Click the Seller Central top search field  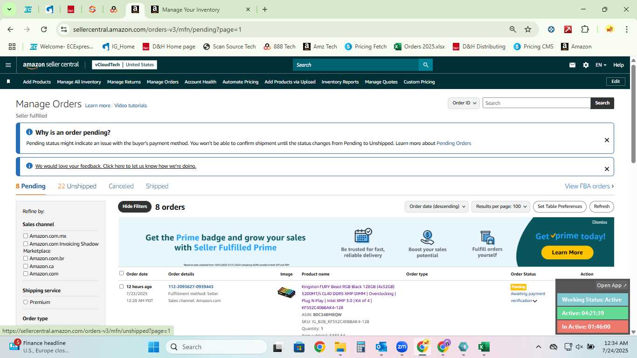click(356, 65)
